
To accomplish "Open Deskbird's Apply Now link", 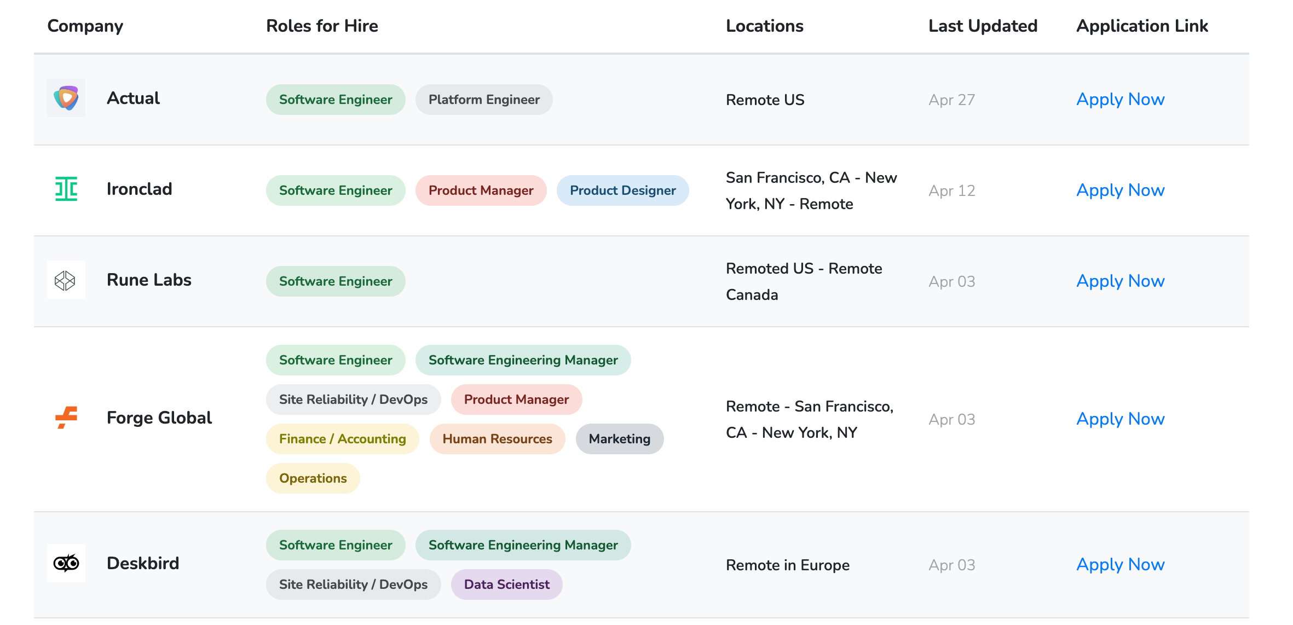I will pyautogui.click(x=1120, y=564).
